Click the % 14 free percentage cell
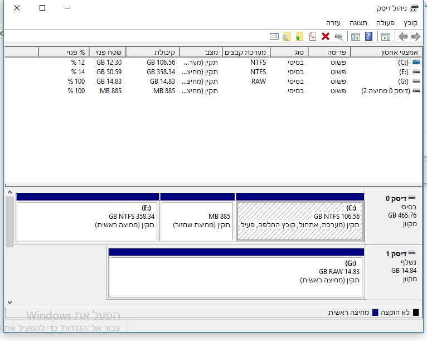 78,72
